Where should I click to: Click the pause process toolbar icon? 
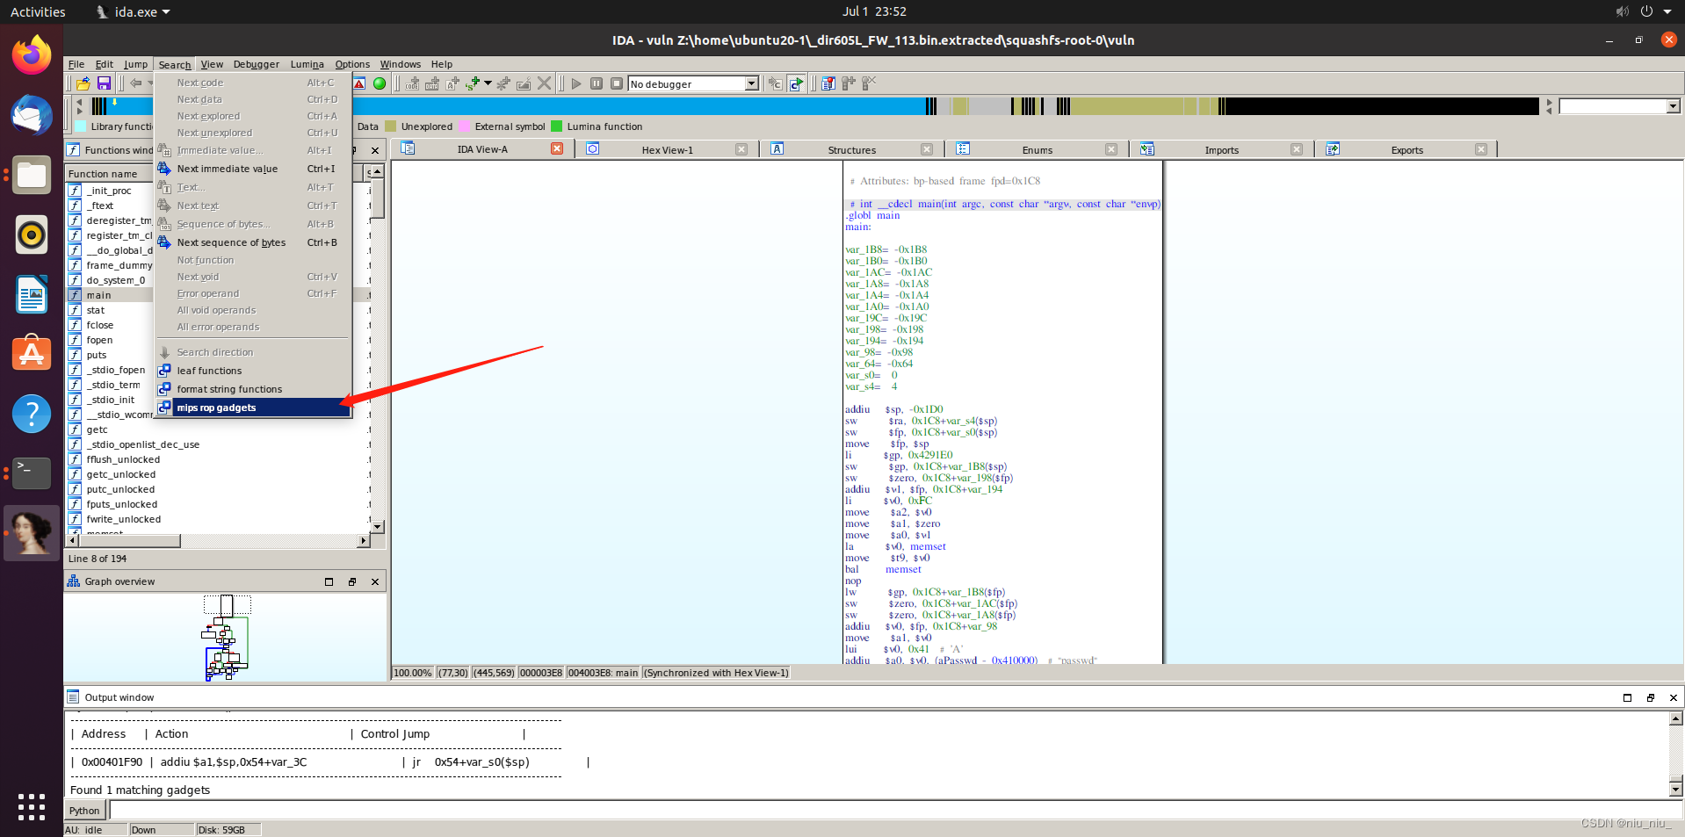(597, 83)
